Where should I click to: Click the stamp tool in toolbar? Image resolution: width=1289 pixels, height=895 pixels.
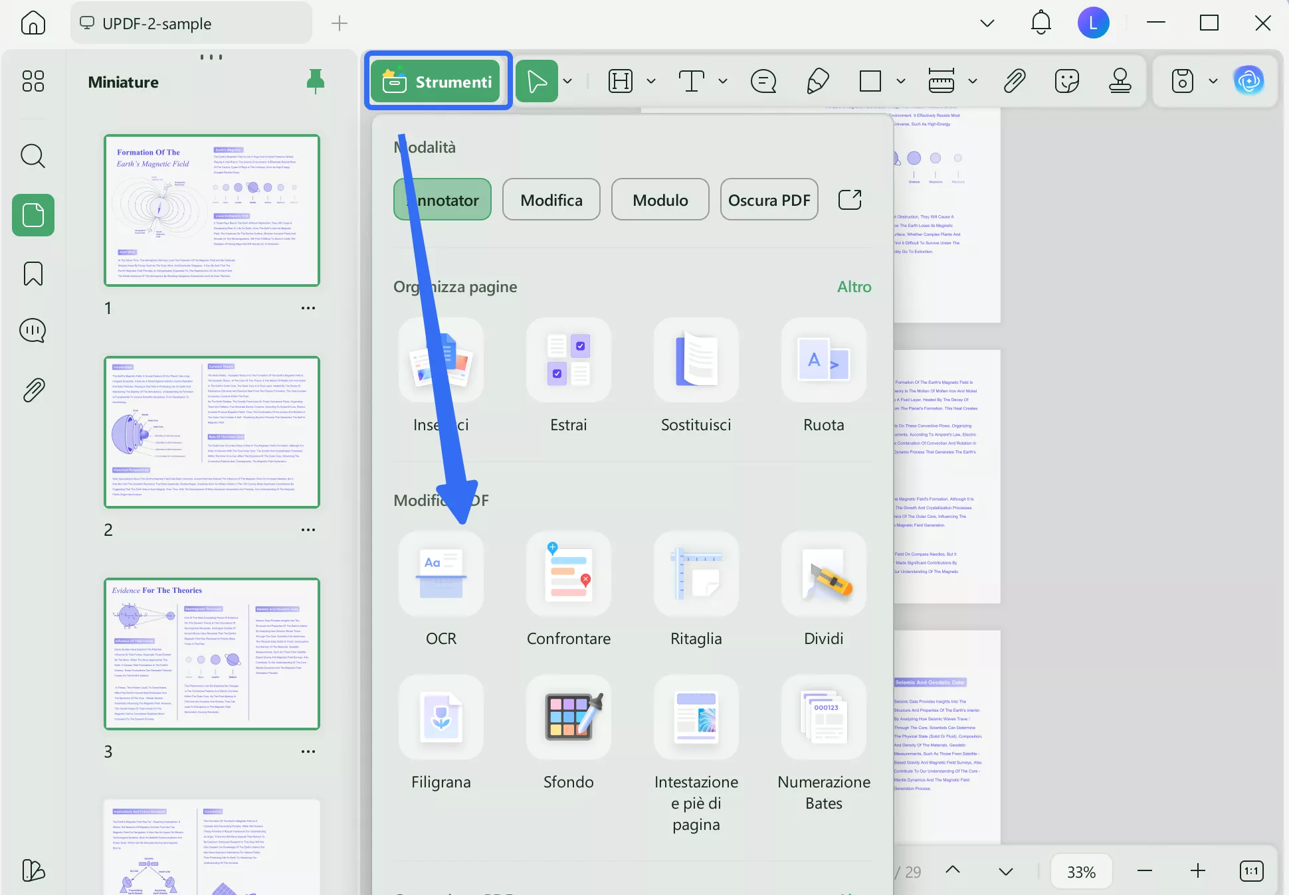pos(1120,81)
